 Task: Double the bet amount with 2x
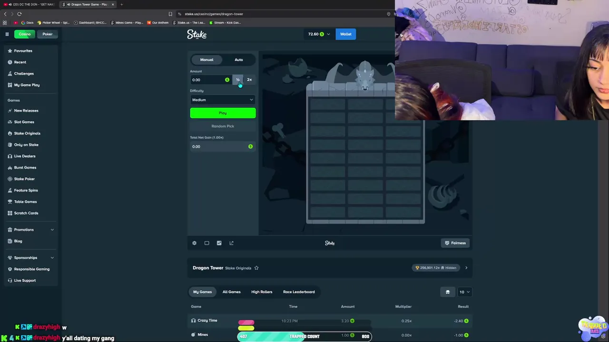(x=249, y=80)
